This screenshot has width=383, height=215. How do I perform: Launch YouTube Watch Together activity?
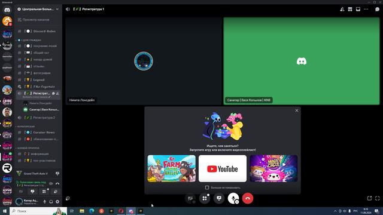[x=223, y=168]
